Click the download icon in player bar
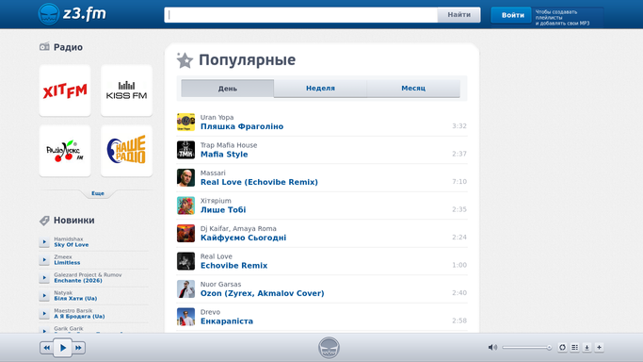 pyautogui.click(x=587, y=347)
